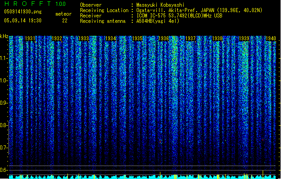Select observer name Masayuki Kobayashi
The width and height of the screenshot is (281, 179).
(160, 5)
